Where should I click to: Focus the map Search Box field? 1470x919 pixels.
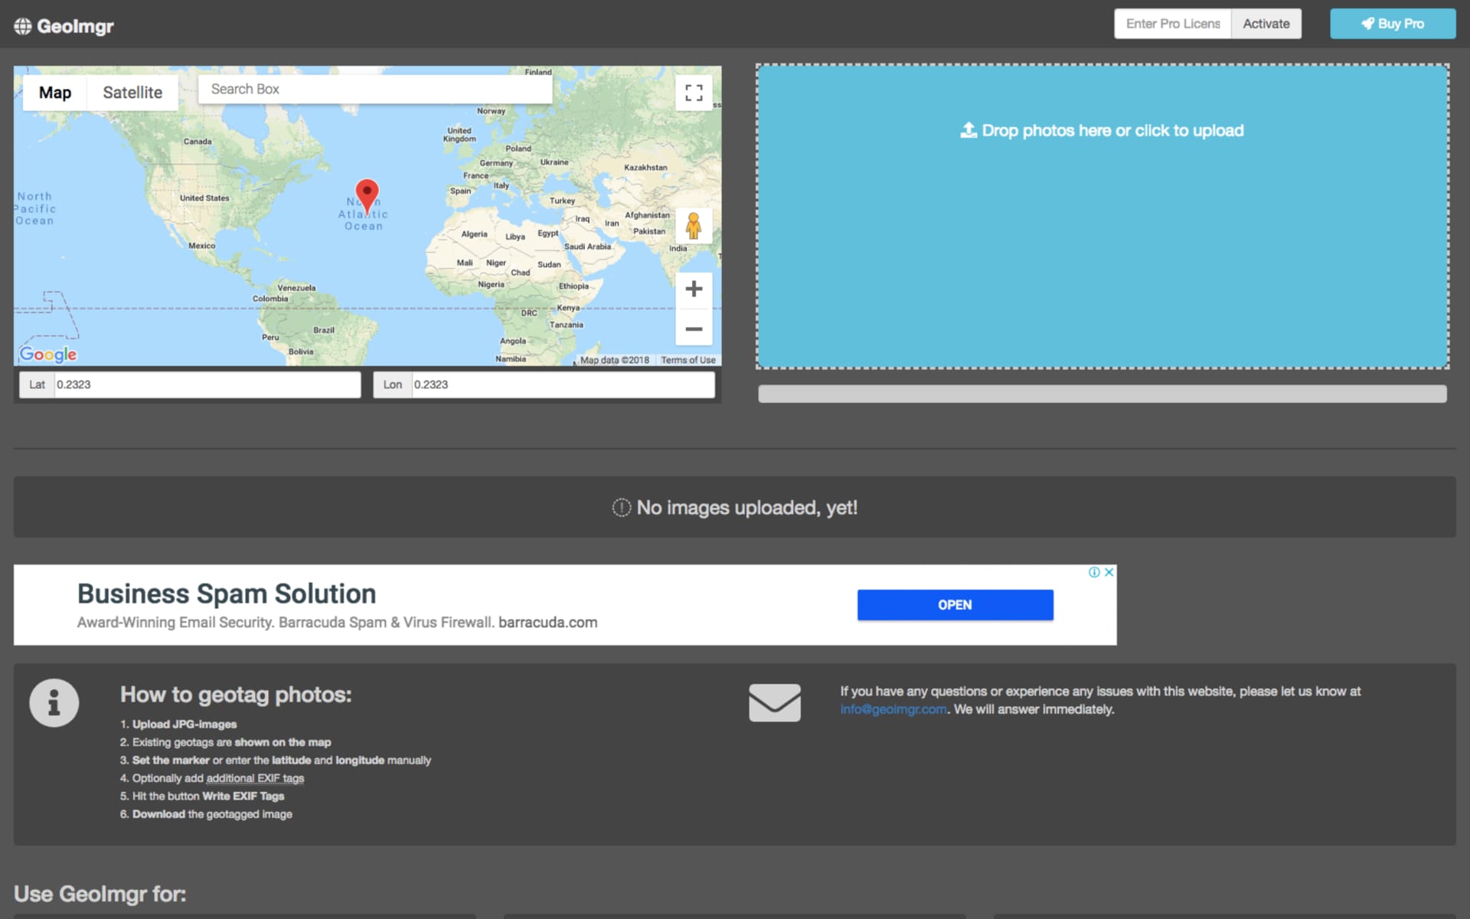click(375, 89)
